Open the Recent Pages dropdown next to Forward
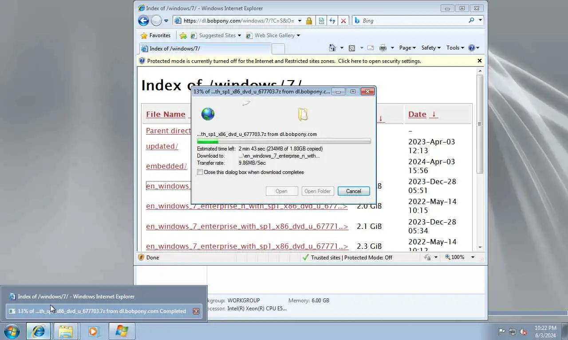The width and height of the screenshot is (568, 340). pos(166,21)
